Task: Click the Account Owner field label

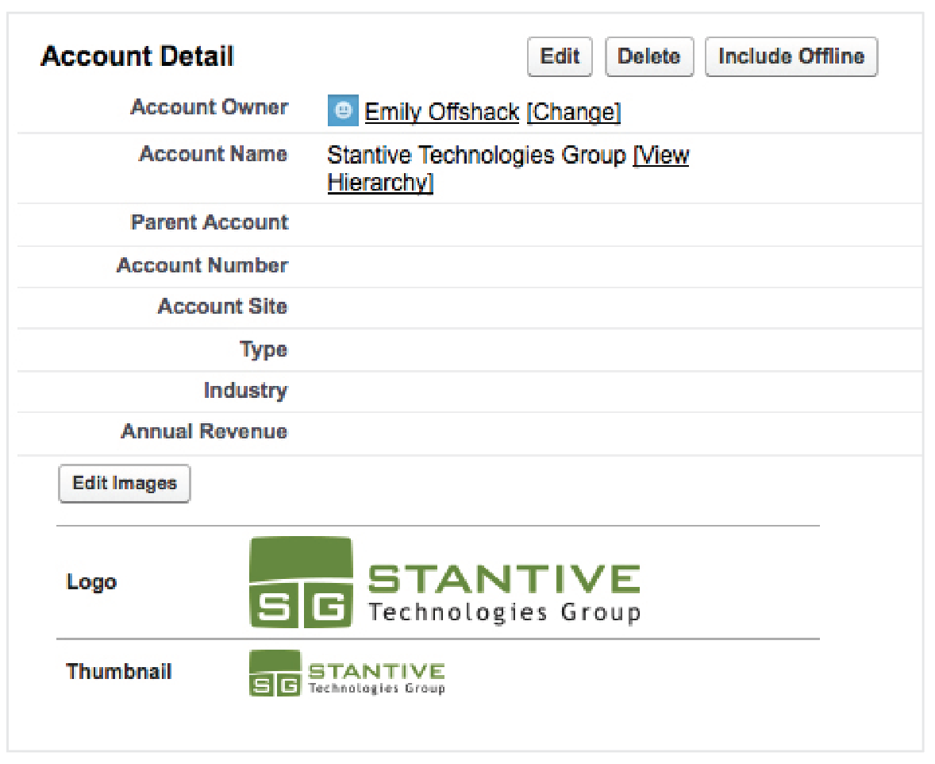Action: point(209,107)
